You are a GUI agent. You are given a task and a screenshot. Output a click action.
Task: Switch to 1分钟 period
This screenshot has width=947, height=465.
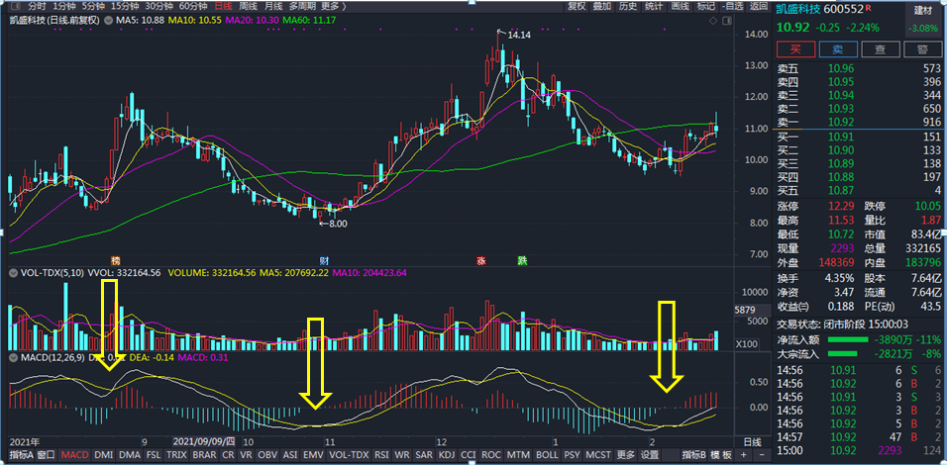click(x=64, y=7)
